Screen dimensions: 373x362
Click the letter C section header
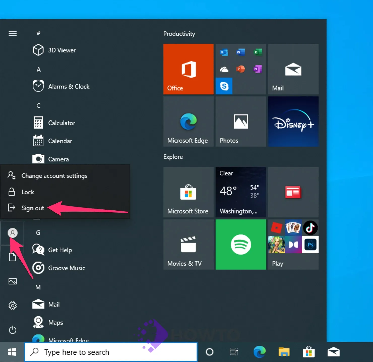pos(38,106)
